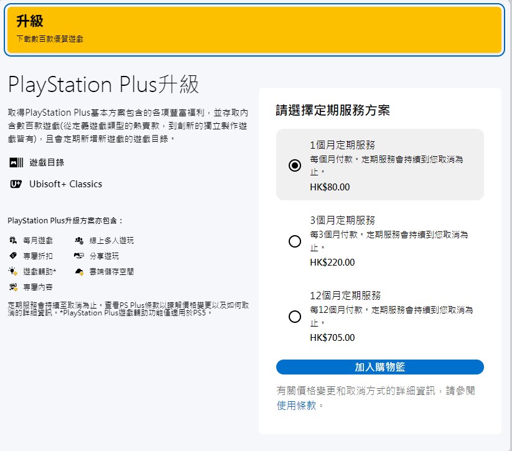The height and width of the screenshot is (451, 512).
Task: Click the PlayStation Plus升級 heading
Action: point(103,85)
